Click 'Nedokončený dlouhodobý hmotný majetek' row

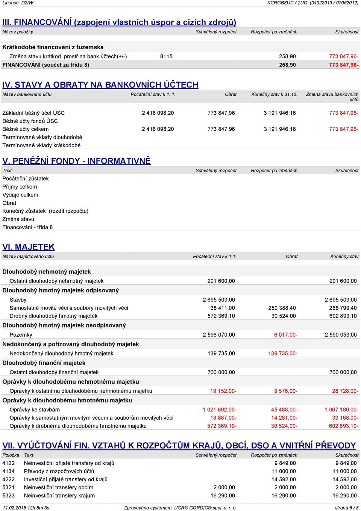click(180, 354)
